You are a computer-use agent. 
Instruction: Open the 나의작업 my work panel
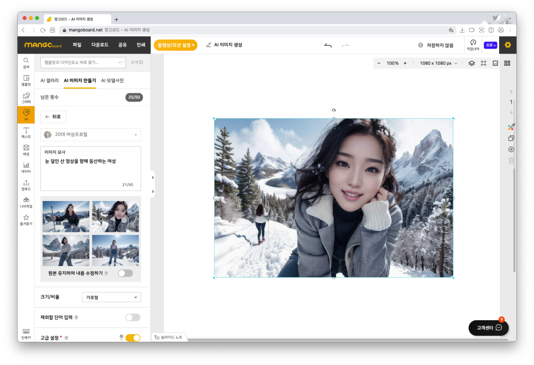pyautogui.click(x=26, y=203)
